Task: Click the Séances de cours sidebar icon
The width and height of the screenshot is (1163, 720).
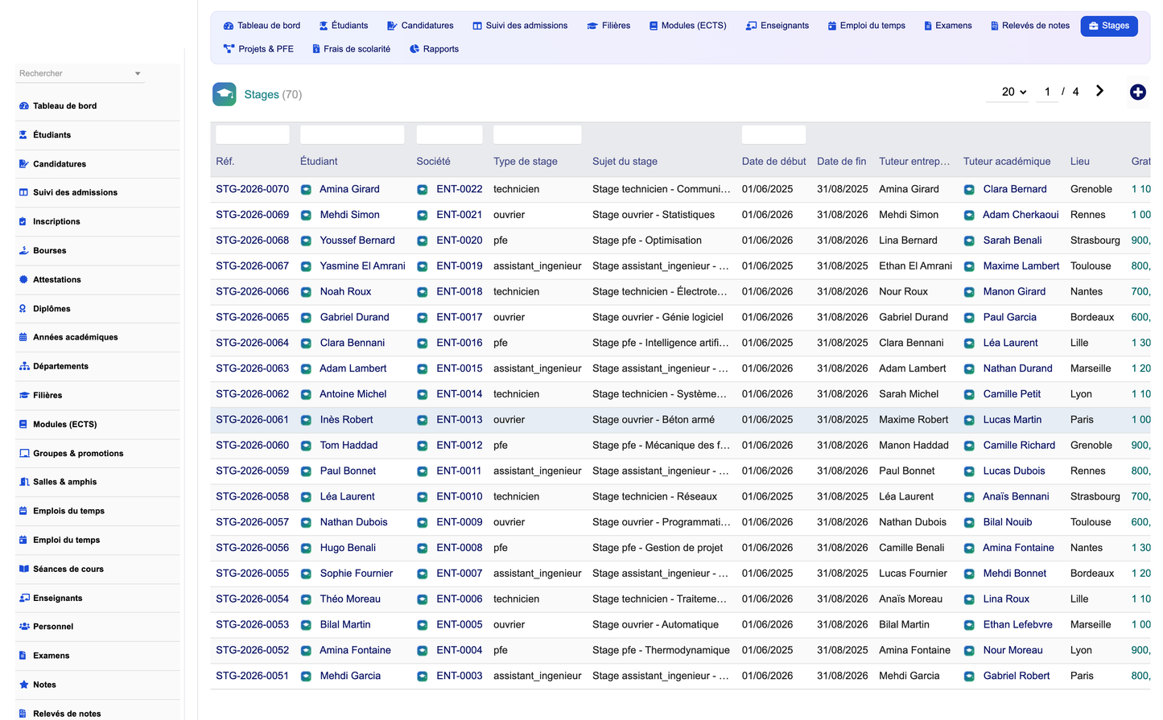Action: click(24, 569)
